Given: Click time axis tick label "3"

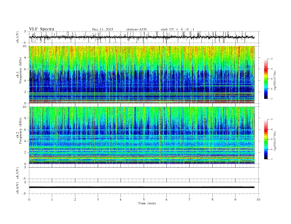Looking at the screenshot, I should 98,199.
